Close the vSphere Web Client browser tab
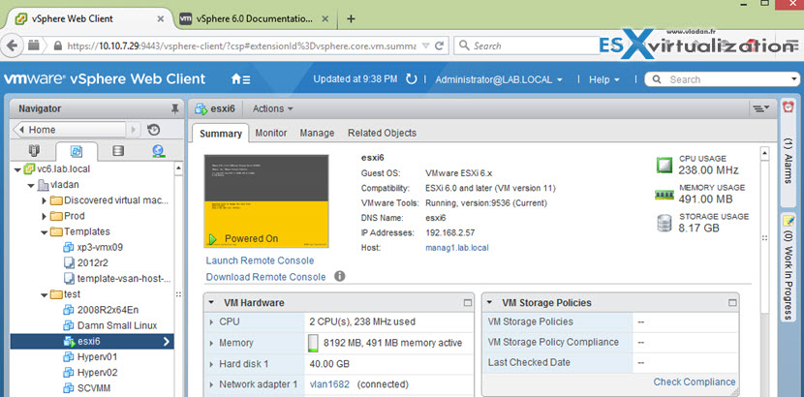This screenshot has width=804, height=397. pyautogui.click(x=161, y=19)
